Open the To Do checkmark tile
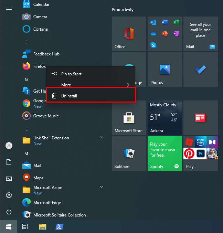Viewport: 223px width, 233px height. coord(201,70)
